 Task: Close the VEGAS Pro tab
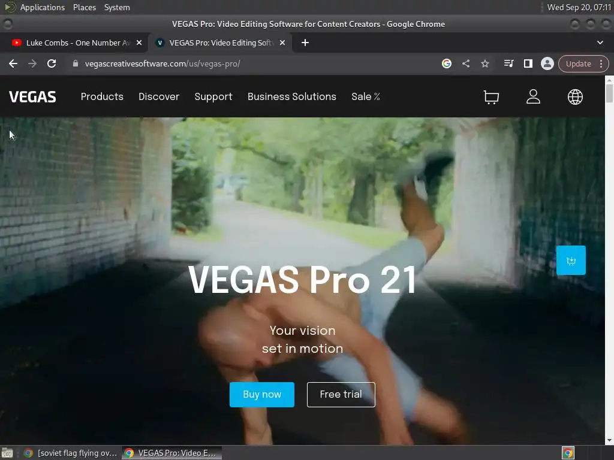[282, 43]
